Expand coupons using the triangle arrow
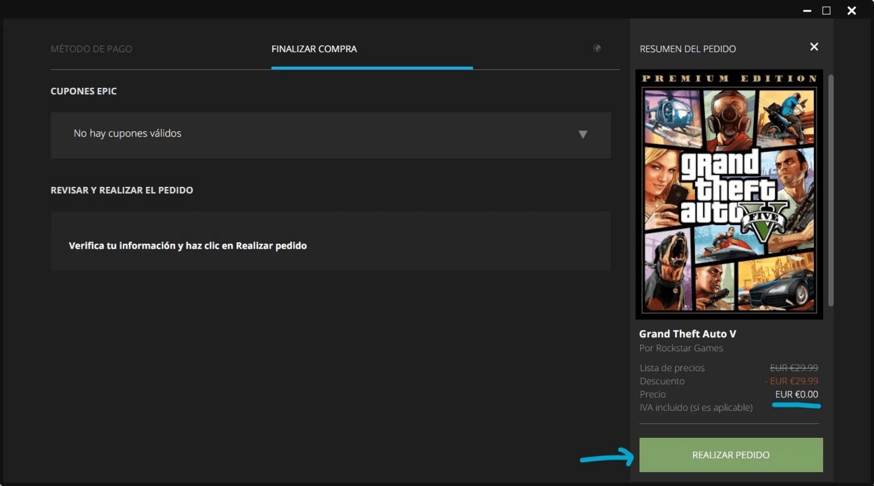This screenshot has width=874, height=486. 583,135
